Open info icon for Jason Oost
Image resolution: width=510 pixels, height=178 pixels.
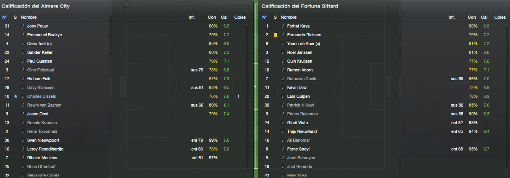(23, 114)
